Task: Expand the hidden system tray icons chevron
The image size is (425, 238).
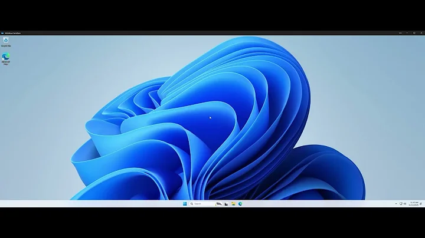Action: pos(396,204)
